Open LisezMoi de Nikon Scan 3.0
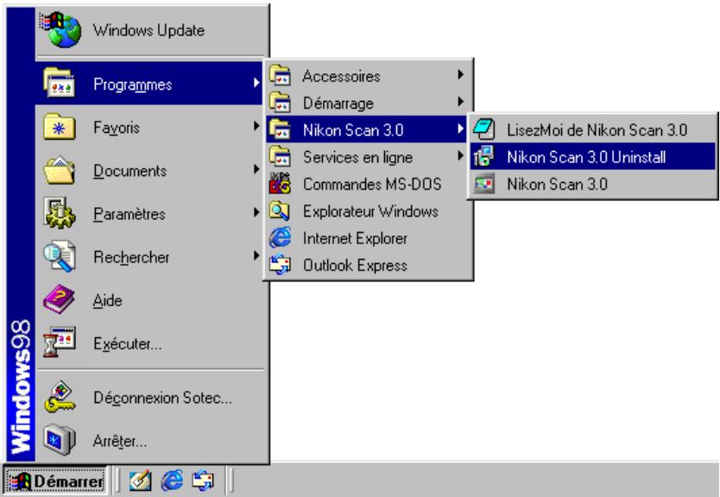Viewport: 720px width, 497px height. [x=593, y=129]
